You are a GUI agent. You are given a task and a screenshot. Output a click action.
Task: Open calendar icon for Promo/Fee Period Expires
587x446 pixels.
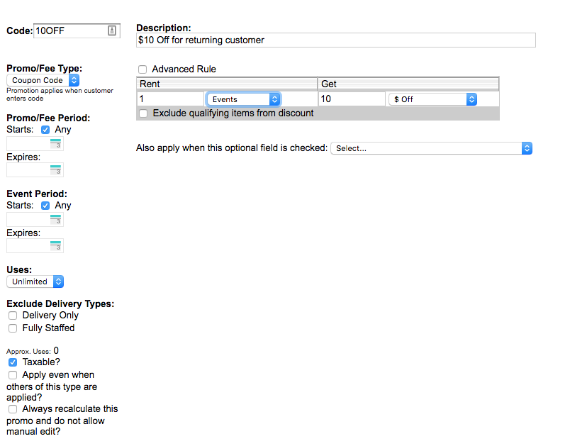[56, 170]
